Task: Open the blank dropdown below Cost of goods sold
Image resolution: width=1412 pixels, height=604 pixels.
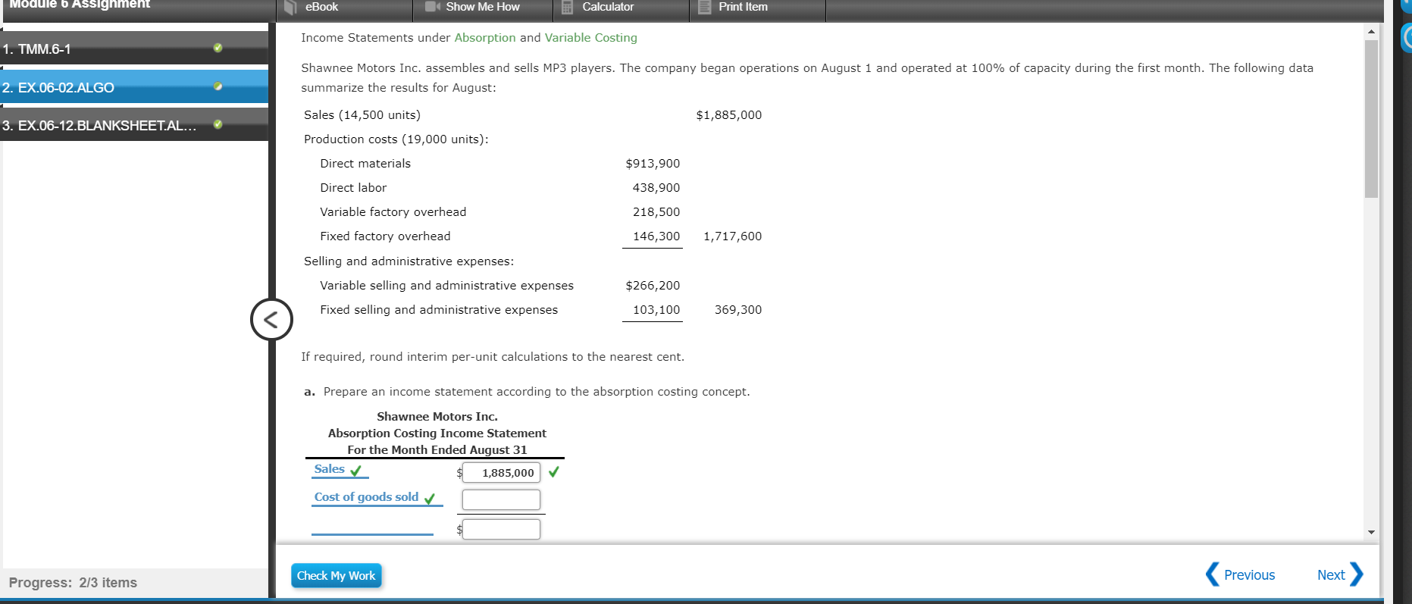Action: click(x=372, y=527)
